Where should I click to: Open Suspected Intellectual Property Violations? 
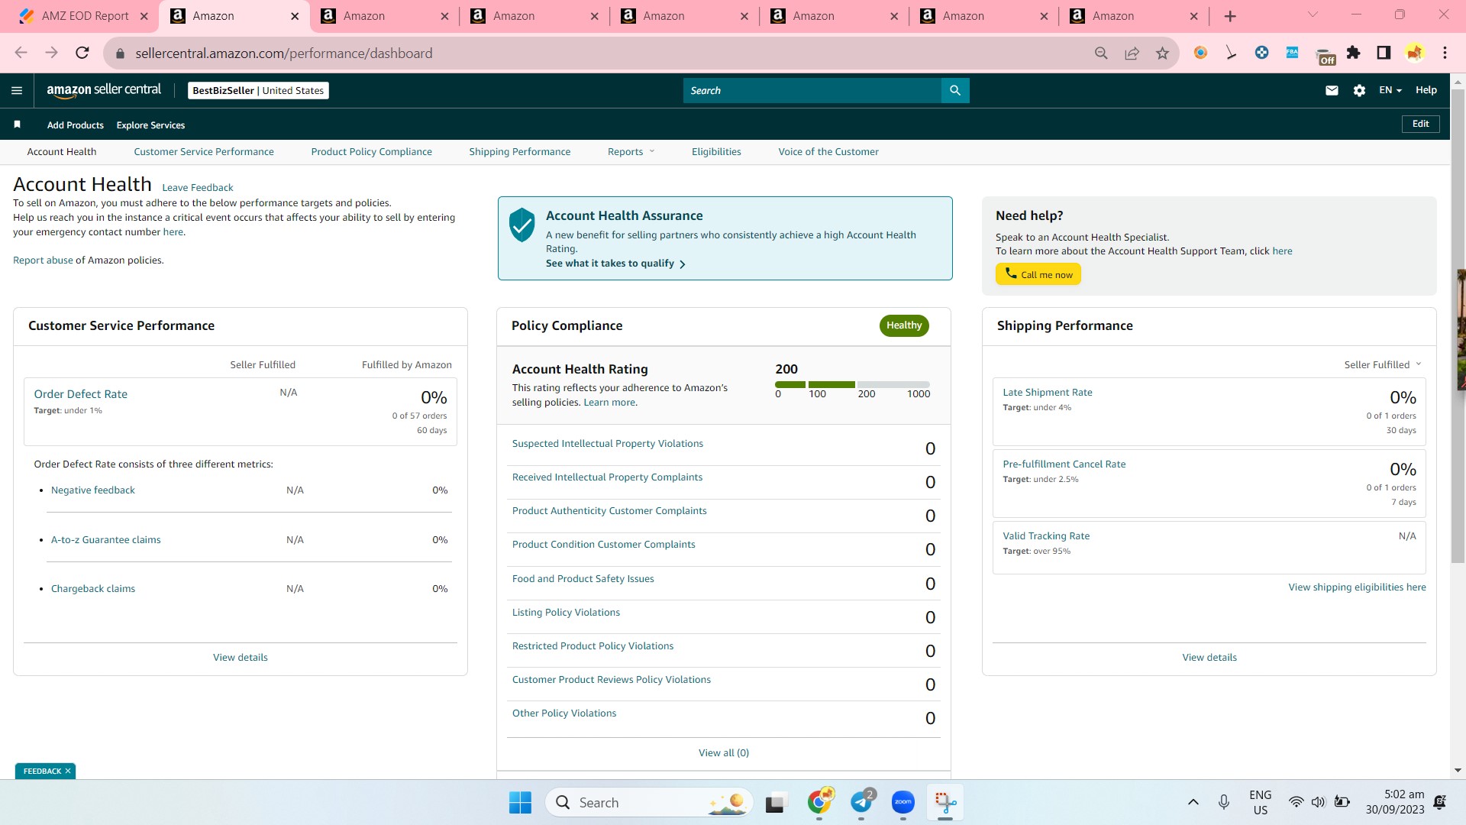point(608,443)
